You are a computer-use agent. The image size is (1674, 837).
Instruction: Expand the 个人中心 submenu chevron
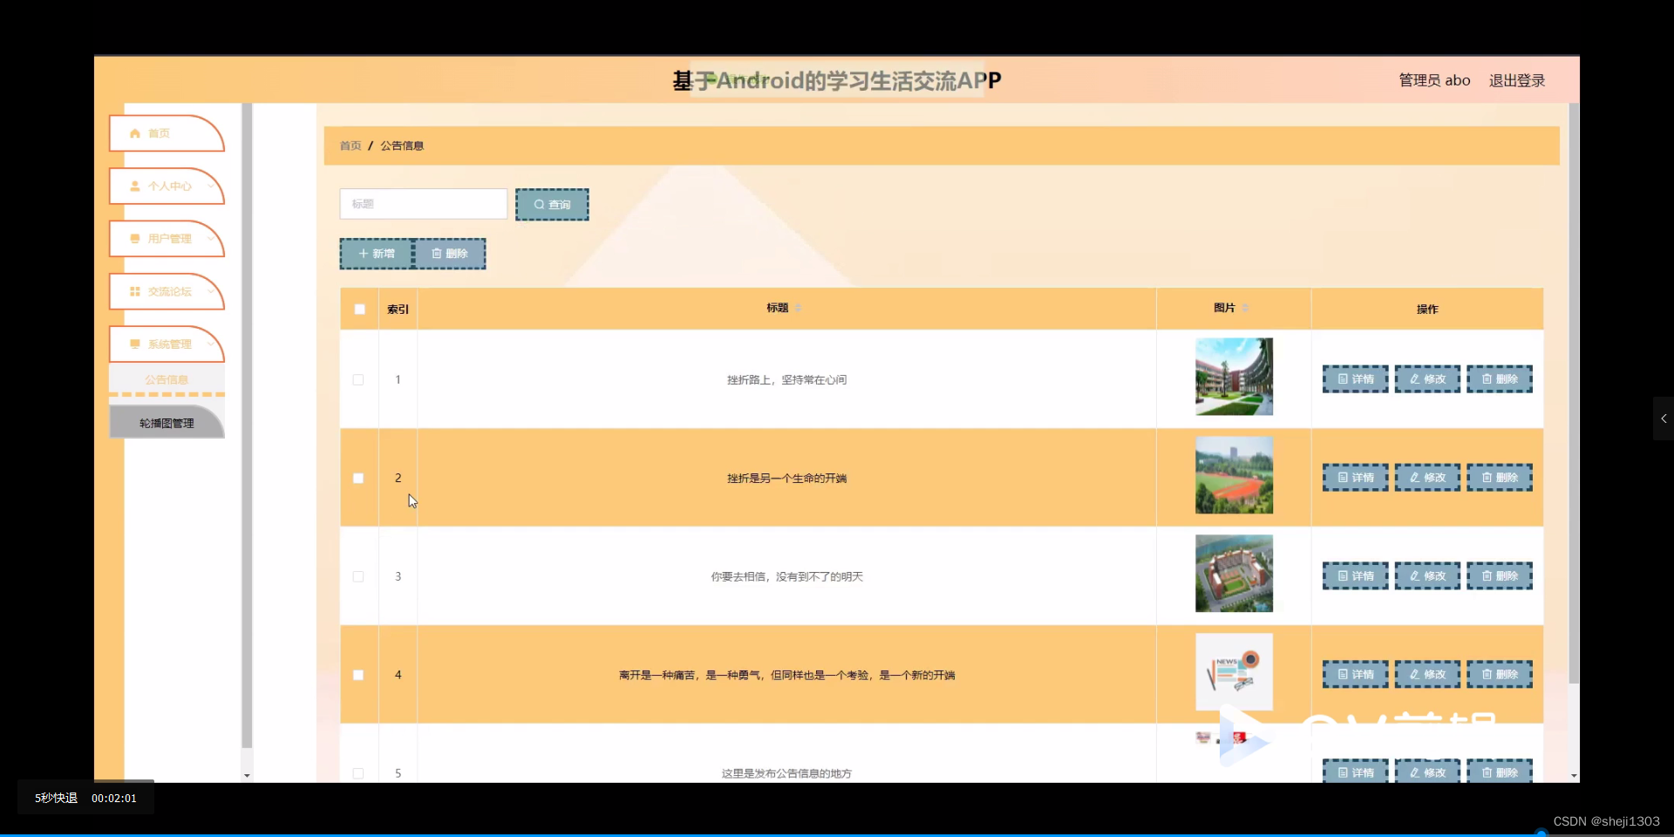[212, 187]
